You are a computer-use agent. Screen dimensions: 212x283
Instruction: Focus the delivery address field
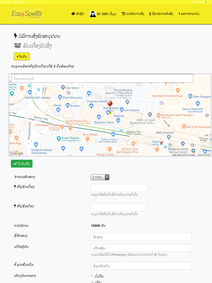pos(119,207)
